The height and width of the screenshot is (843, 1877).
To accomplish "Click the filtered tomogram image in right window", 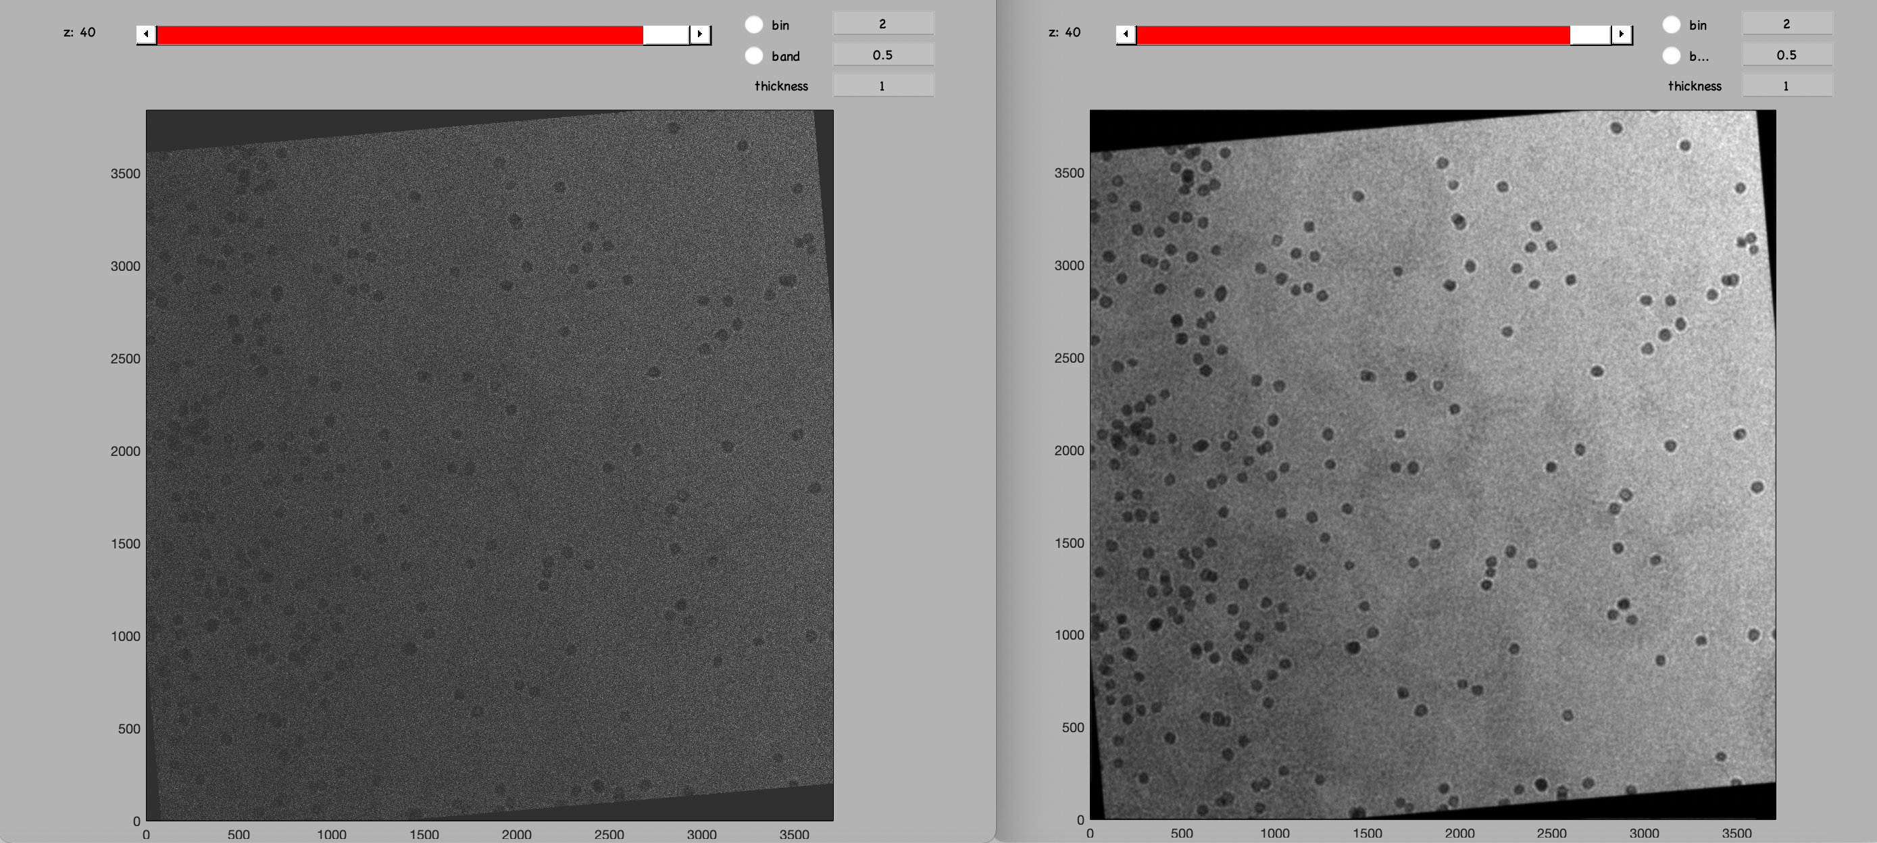I will point(1432,465).
